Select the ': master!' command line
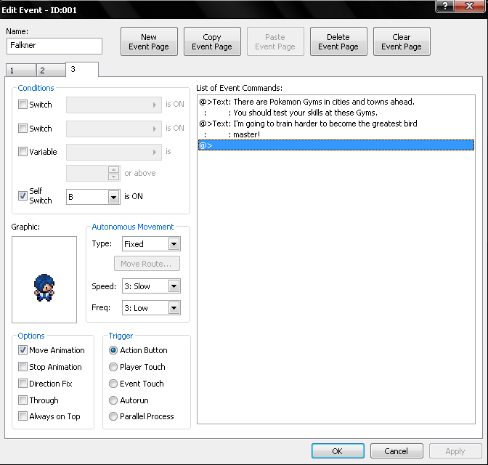 pyautogui.click(x=336, y=134)
